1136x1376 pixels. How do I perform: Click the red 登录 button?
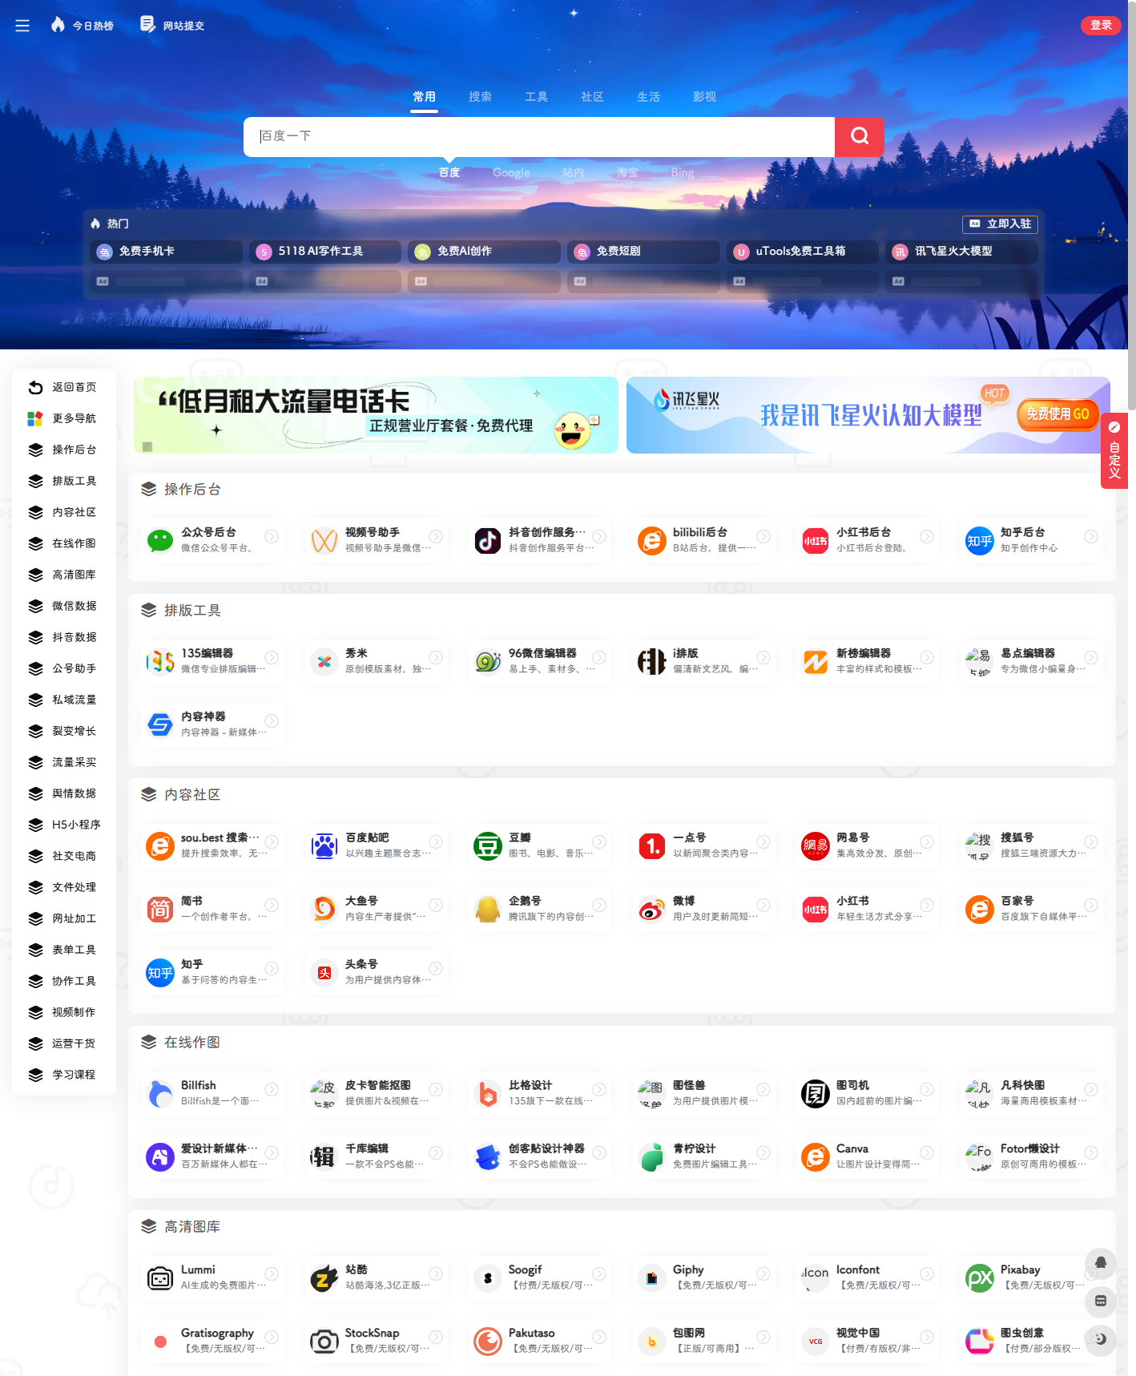click(x=1102, y=25)
